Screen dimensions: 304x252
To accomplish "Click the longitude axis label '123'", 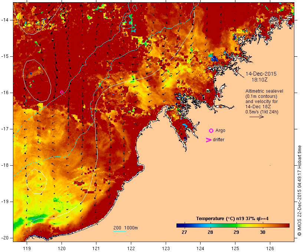I will pyautogui.click(x=166, y=248).
